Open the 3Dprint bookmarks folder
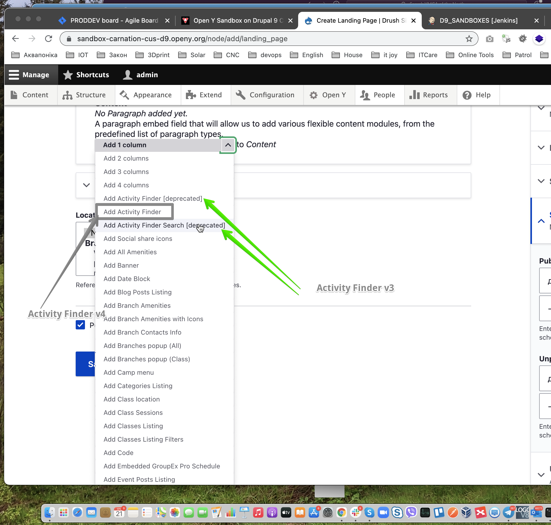 [153, 55]
